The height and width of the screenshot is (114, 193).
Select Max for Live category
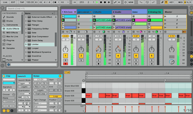coord(12,36)
